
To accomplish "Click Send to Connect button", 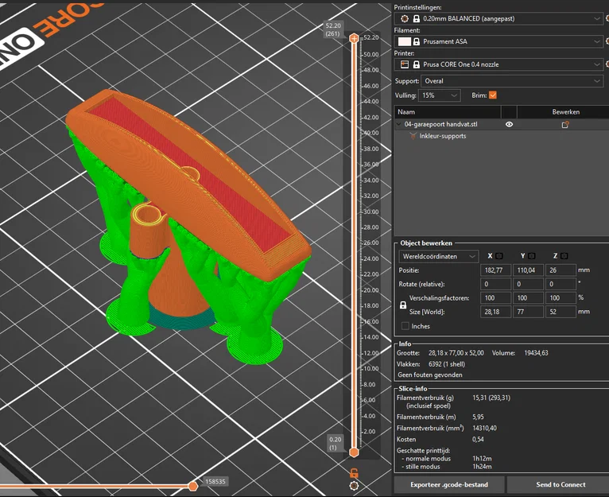I will click(561, 484).
